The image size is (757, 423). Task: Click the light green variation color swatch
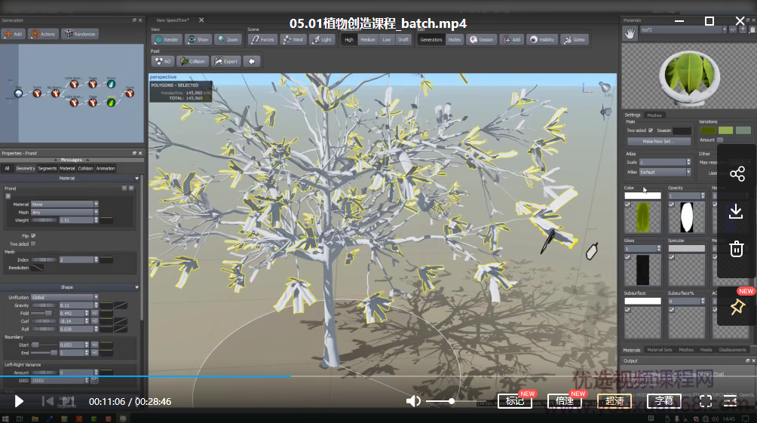coord(725,130)
